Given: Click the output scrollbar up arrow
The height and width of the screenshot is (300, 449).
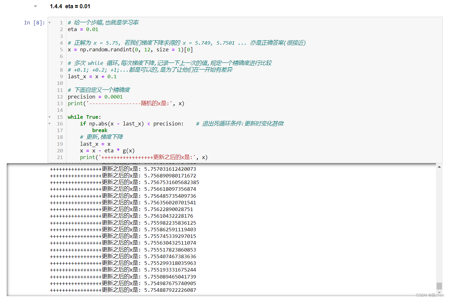Looking at the screenshot, I should 439,167.
